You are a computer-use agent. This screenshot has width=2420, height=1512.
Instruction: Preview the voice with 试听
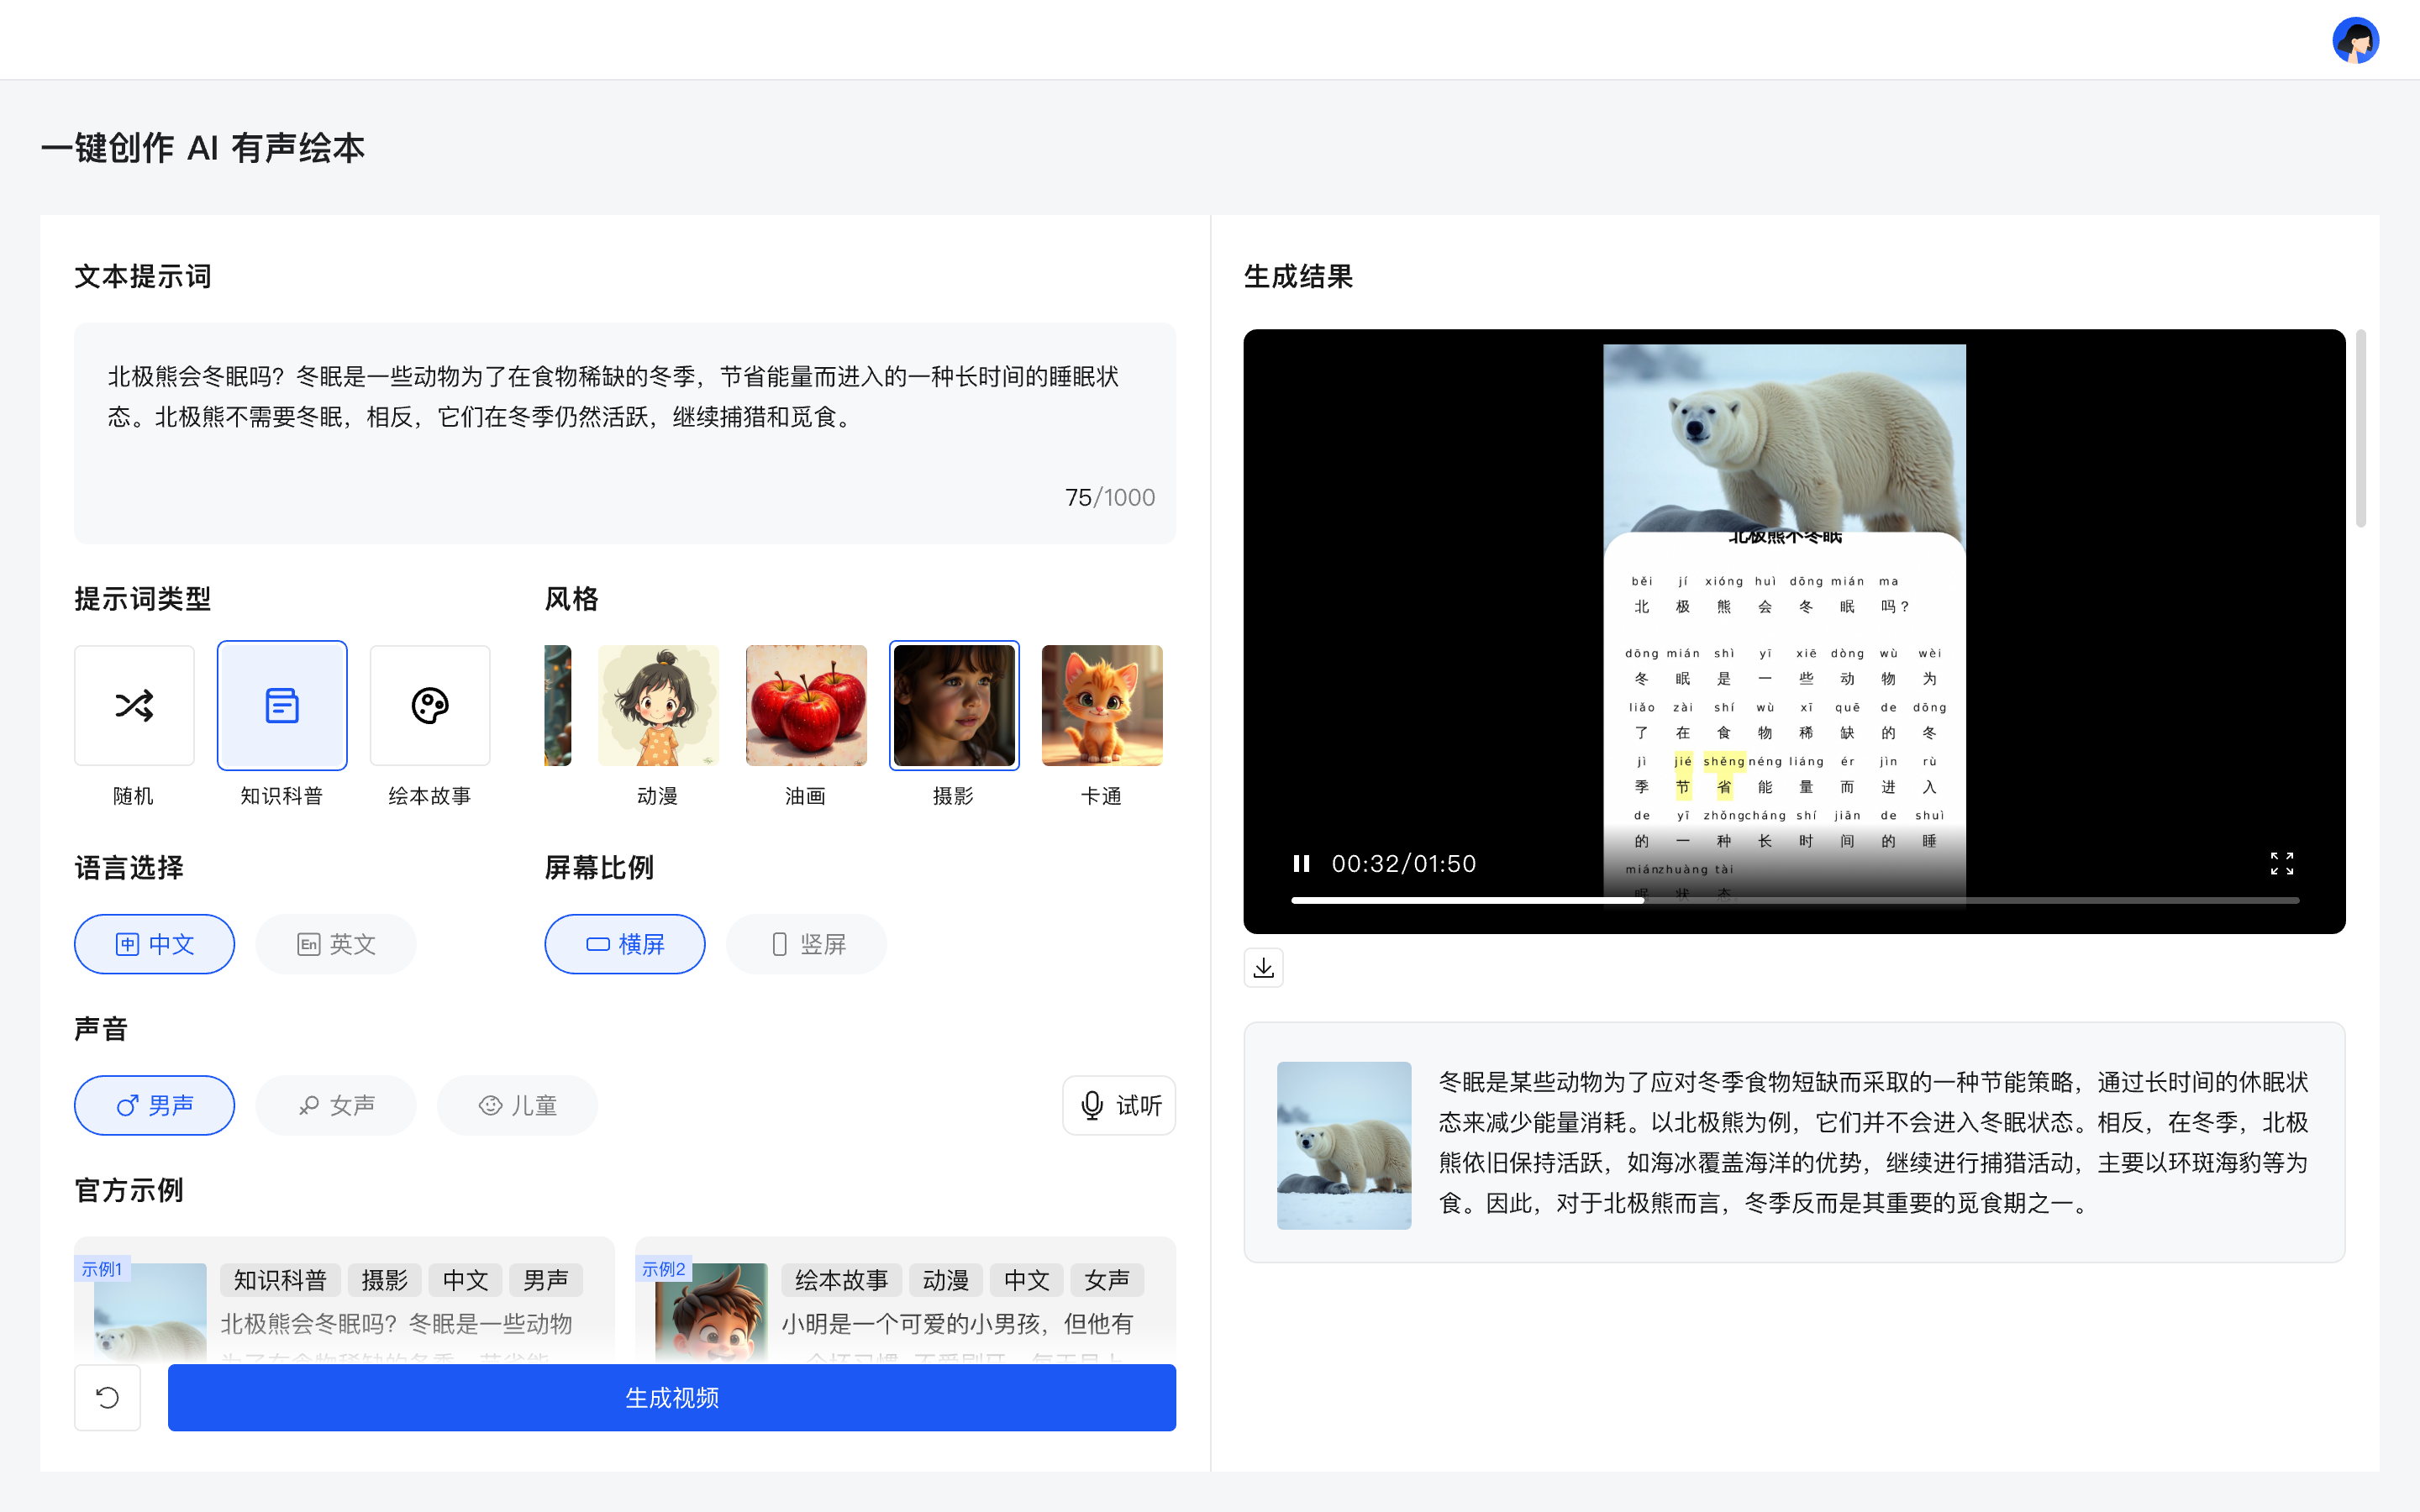(x=1119, y=1105)
